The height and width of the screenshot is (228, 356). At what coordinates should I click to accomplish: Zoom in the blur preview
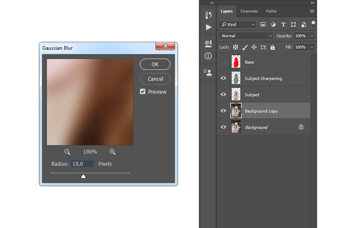tap(113, 152)
